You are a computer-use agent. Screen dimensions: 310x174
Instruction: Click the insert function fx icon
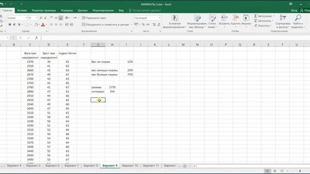click(36, 38)
